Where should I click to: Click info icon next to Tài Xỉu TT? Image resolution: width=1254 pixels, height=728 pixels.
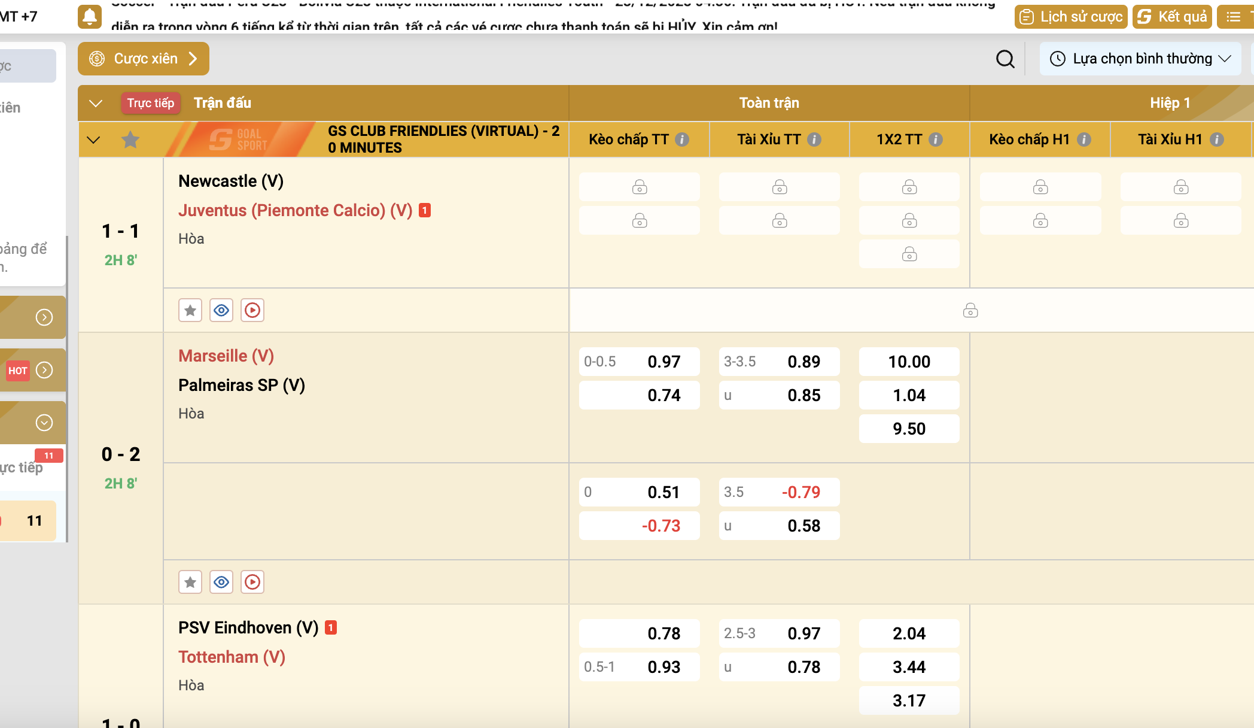click(x=814, y=139)
